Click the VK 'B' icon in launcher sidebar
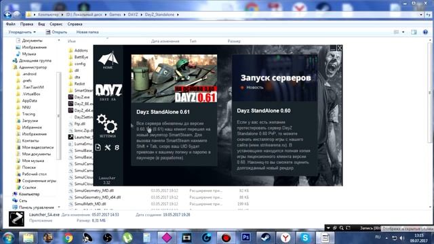The height and width of the screenshot is (244, 434). pos(117,148)
